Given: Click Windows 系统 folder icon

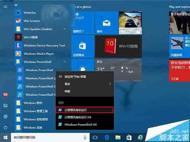Looking at the screenshot, I should (x=18, y=127).
